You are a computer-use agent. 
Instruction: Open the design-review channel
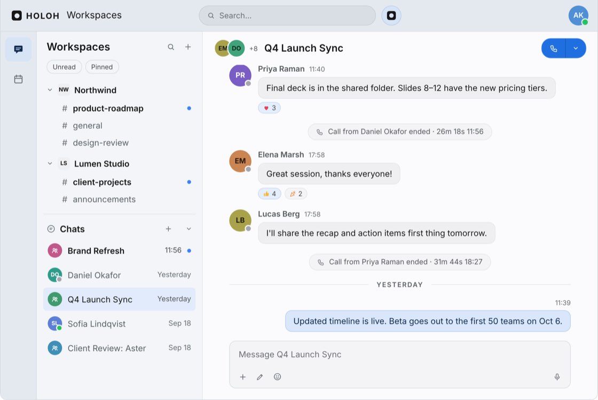pyautogui.click(x=120, y=143)
